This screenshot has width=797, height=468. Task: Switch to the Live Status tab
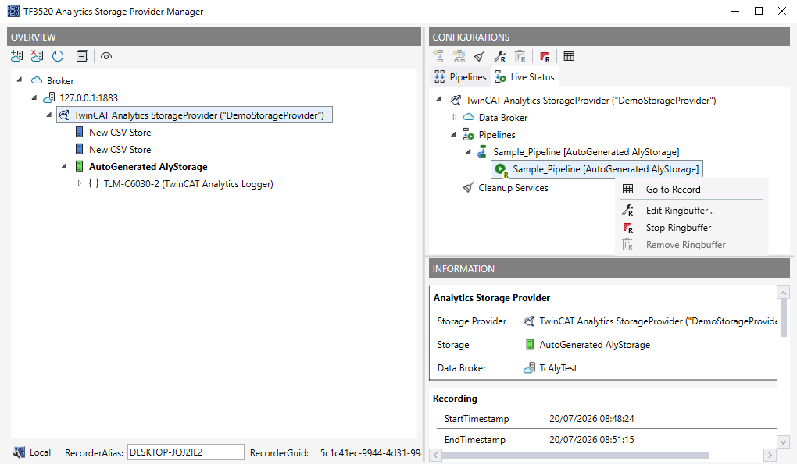tap(524, 76)
